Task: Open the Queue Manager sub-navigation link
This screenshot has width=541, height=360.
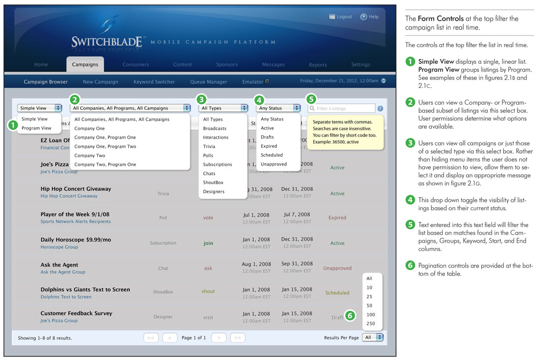Action: pos(209,82)
